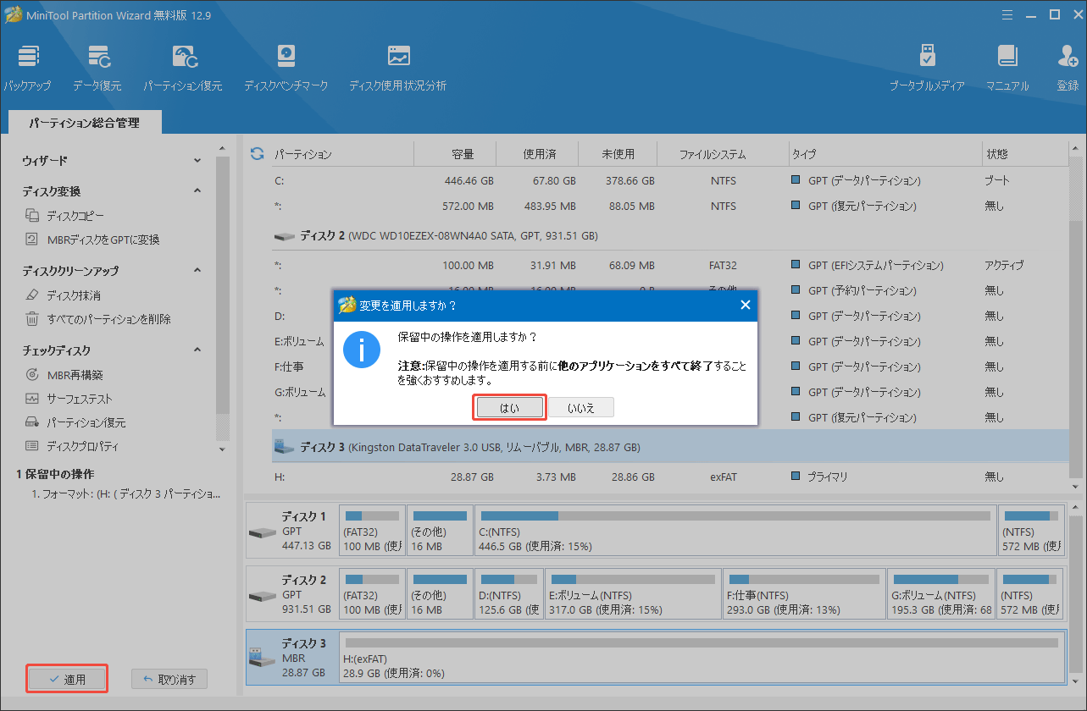Click ディスク 1 drive icon in disk map

[262, 533]
